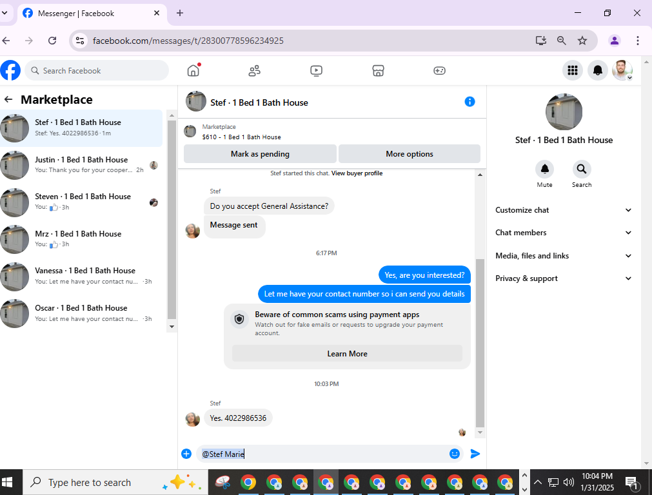Click the message composer text field
This screenshot has width=652, height=495.
(x=322, y=454)
